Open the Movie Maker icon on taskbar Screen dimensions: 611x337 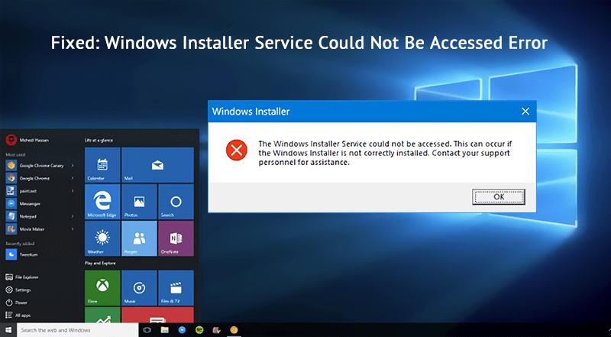pos(217,330)
